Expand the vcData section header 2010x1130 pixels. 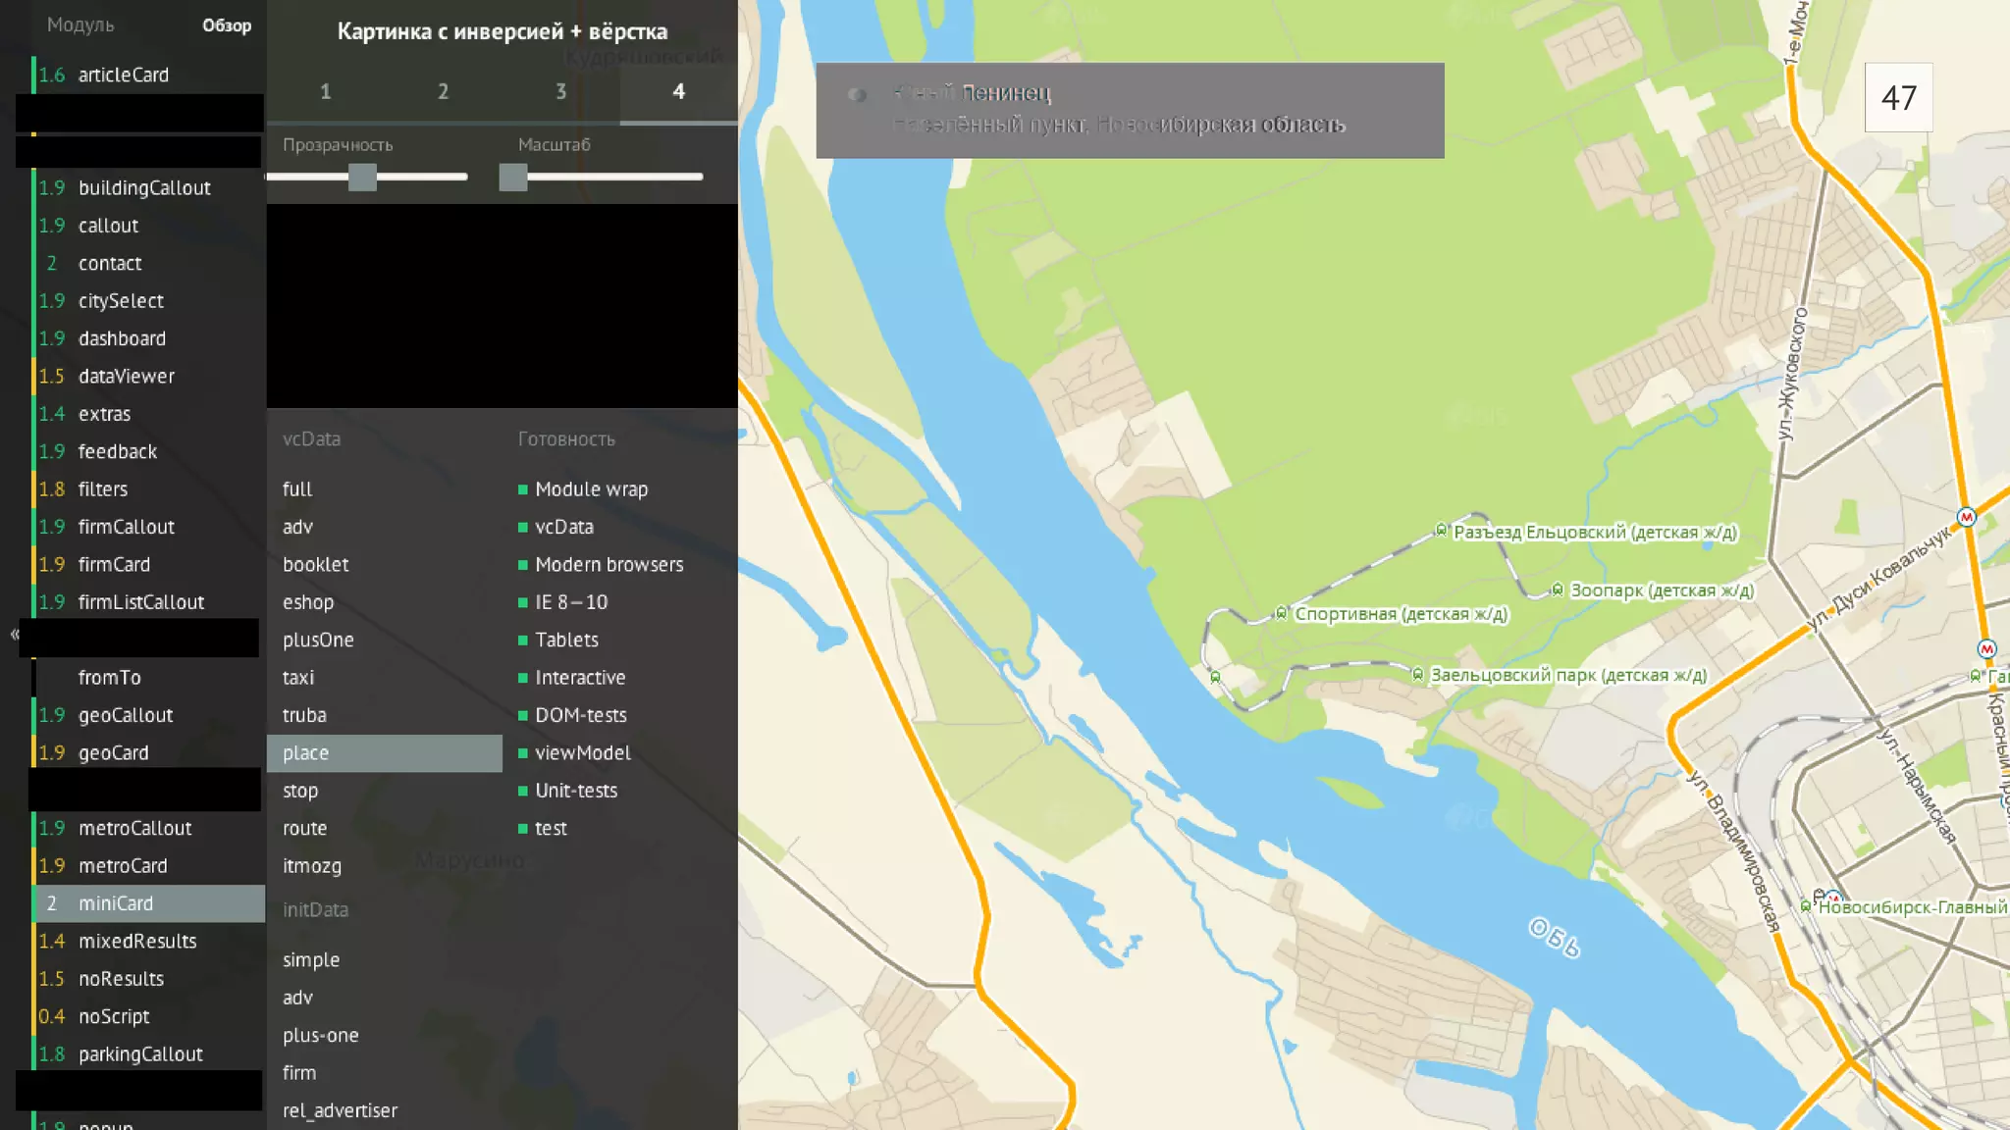point(312,438)
